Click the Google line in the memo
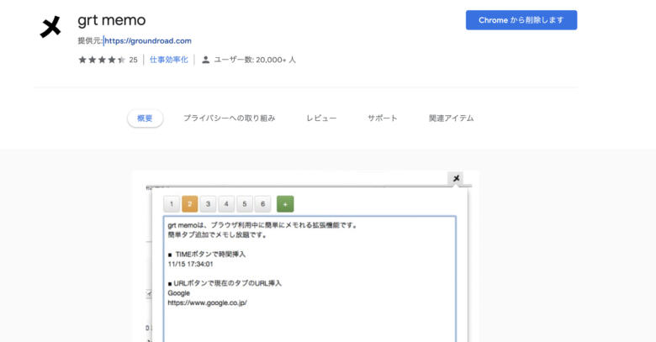656x342 pixels. tap(178, 293)
